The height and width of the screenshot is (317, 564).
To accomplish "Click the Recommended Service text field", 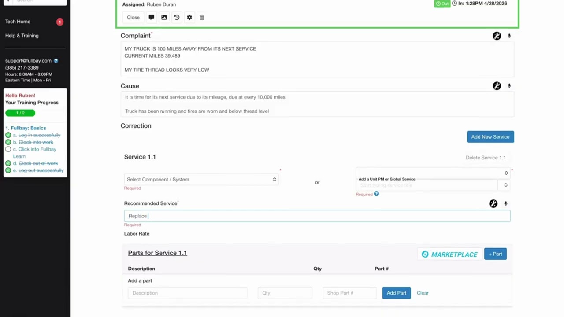I will tap(317, 216).
